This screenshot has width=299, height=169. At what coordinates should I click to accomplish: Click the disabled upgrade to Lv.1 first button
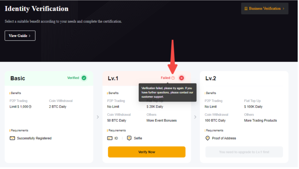click(x=244, y=152)
